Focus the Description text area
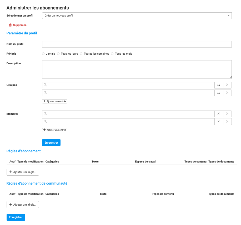The height and width of the screenshot is (225, 241). (x=137, y=69)
